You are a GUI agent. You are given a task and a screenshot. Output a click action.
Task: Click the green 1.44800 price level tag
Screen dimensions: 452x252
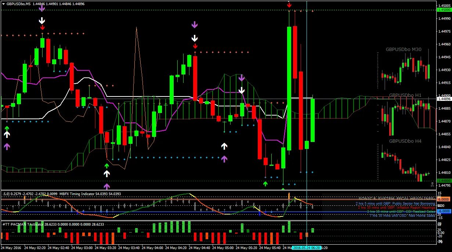[x=444, y=181]
